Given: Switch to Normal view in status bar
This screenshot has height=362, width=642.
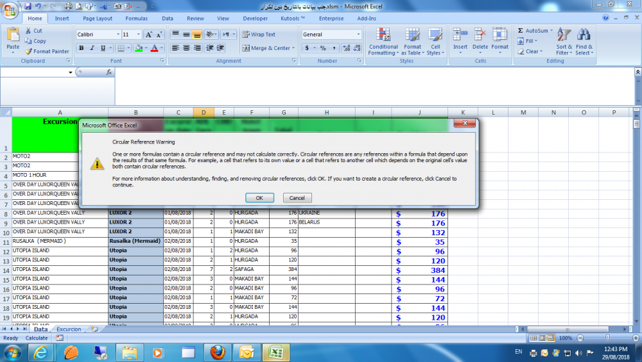Looking at the screenshot, I should (534, 338).
